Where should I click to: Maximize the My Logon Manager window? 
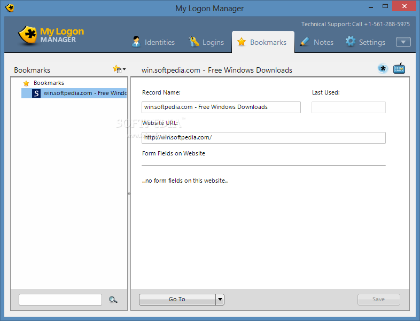[x=385, y=6]
